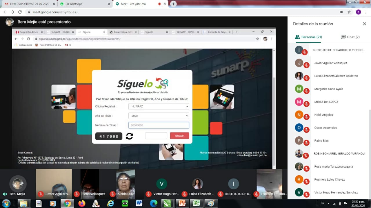Toggle mute icon beside Oscar Ascencios
This screenshot has height=208, width=371.
pyautogui.click(x=306, y=130)
